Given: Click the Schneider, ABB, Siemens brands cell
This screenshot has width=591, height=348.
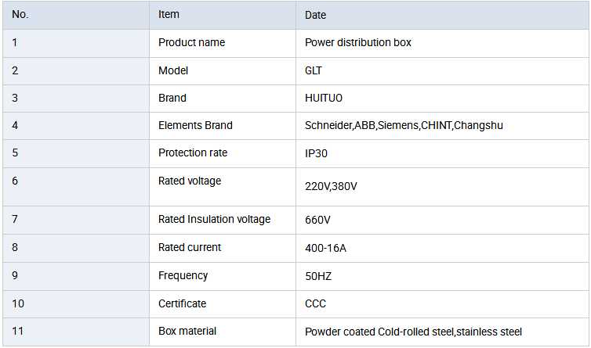Looking at the screenshot, I should tap(404, 125).
